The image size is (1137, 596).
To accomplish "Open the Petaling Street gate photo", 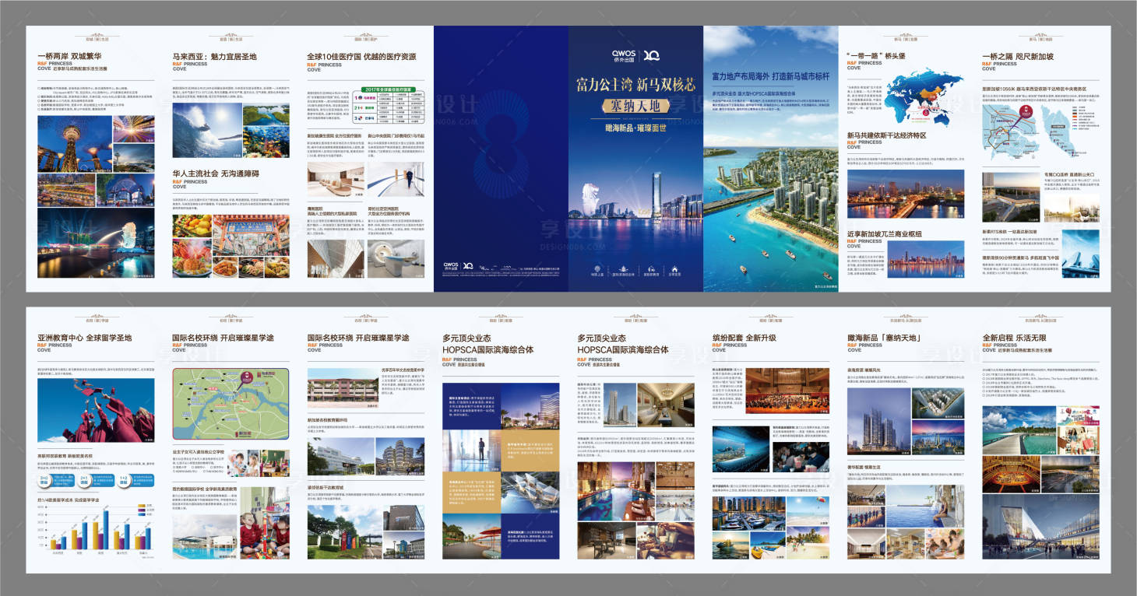I will pyautogui.click(x=250, y=236).
